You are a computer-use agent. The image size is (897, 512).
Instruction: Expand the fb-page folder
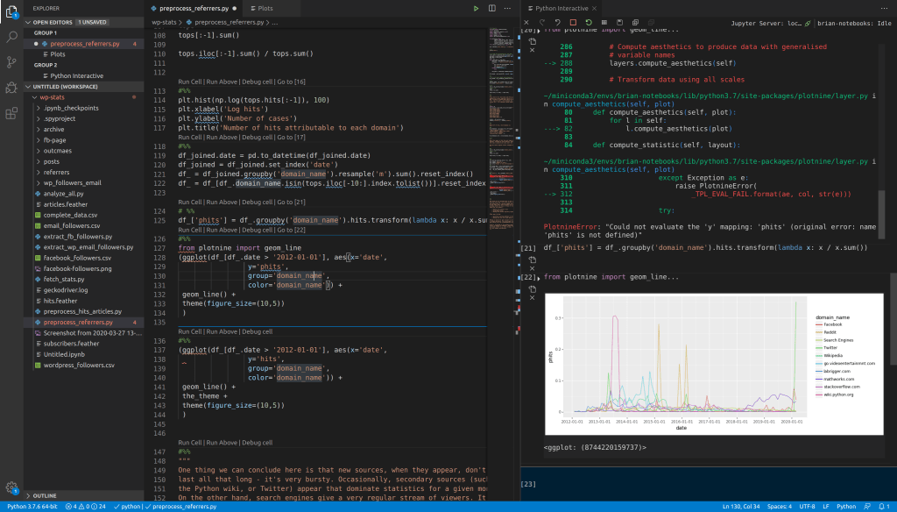[x=83, y=139]
